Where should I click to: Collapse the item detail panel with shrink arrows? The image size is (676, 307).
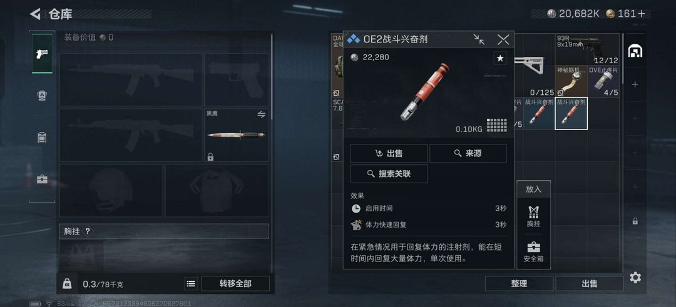coord(479,39)
